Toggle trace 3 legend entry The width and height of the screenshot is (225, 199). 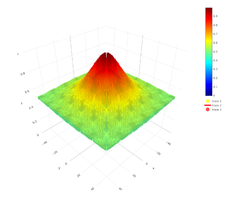(x=213, y=110)
